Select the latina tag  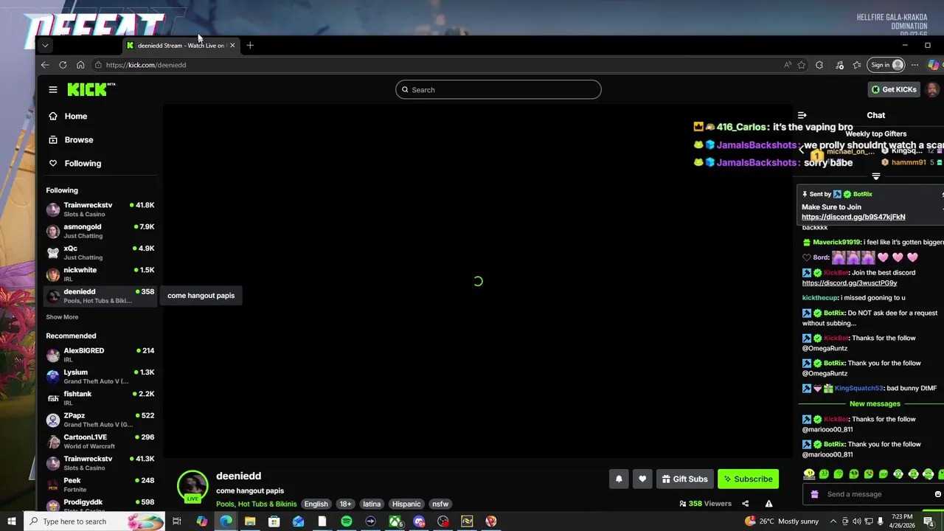372,504
